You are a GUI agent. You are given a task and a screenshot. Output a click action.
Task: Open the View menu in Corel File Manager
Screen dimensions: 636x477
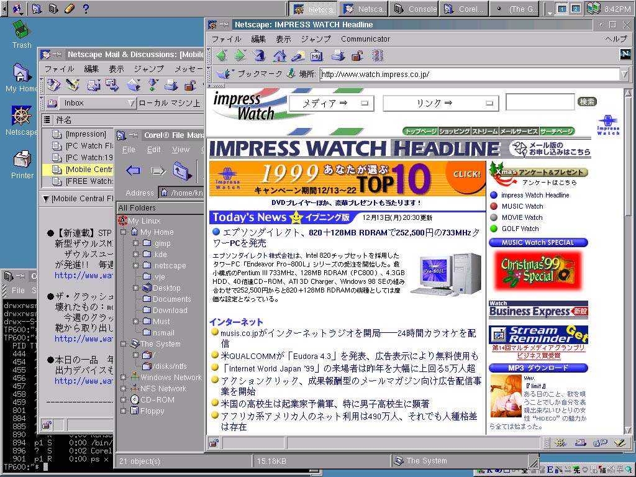181,150
